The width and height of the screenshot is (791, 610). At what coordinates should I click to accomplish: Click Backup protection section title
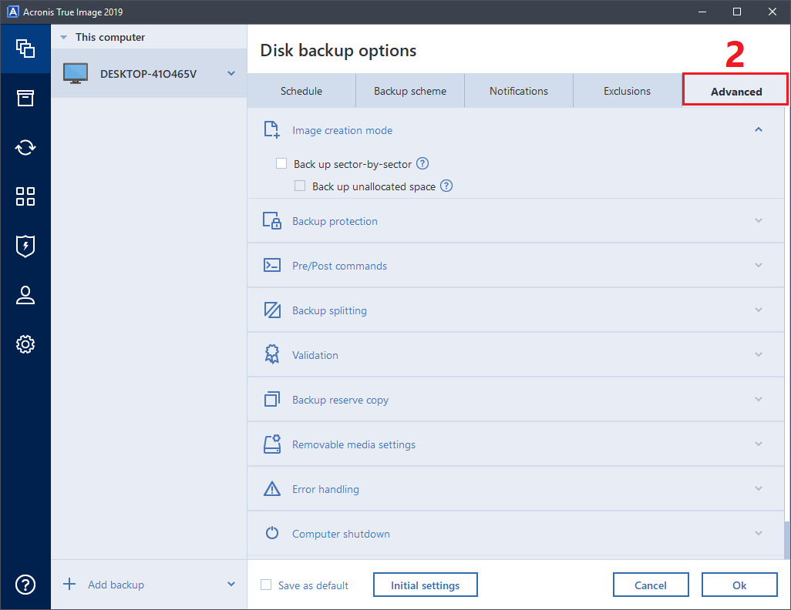tap(335, 221)
